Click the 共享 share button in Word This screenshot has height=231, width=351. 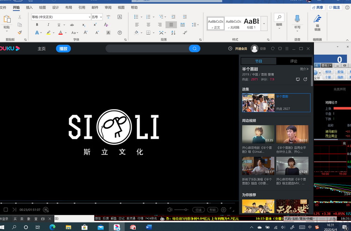click(x=318, y=7)
